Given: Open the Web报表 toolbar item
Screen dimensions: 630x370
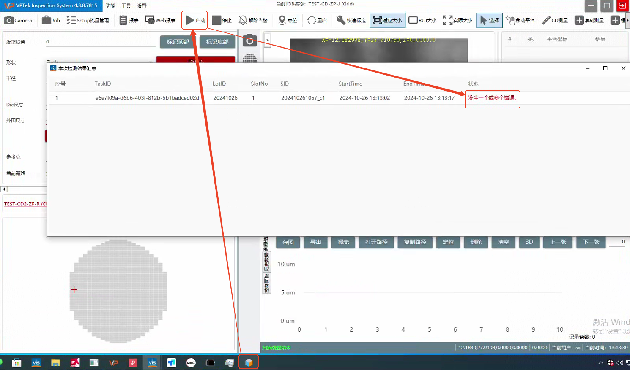Looking at the screenshot, I should (160, 20).
